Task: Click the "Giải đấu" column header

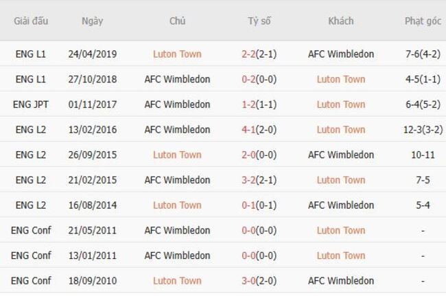Action: click(x=31, y=21)
